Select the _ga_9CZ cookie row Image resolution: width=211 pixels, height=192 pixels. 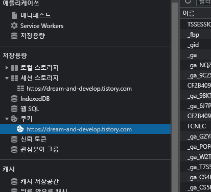click(x=196, y=75)
